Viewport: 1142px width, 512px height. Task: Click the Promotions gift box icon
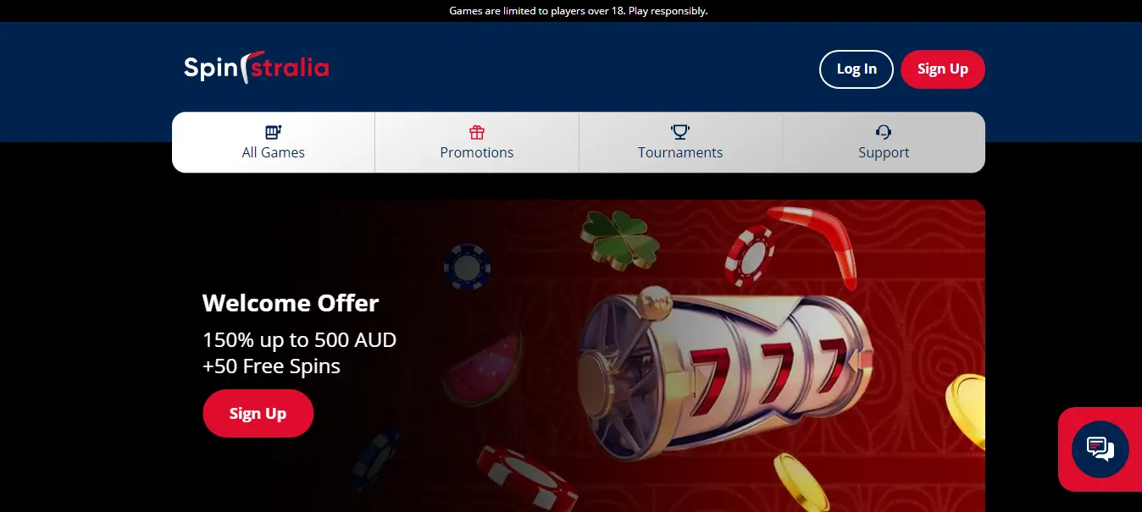tap(477, 132)
